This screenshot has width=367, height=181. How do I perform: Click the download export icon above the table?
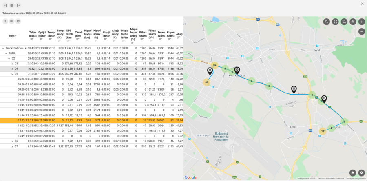click(5, 21)
